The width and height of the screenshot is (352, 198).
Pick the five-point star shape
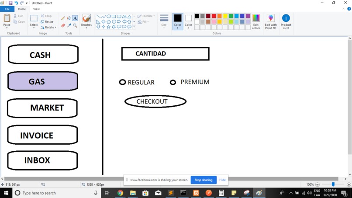click(108, 27)
